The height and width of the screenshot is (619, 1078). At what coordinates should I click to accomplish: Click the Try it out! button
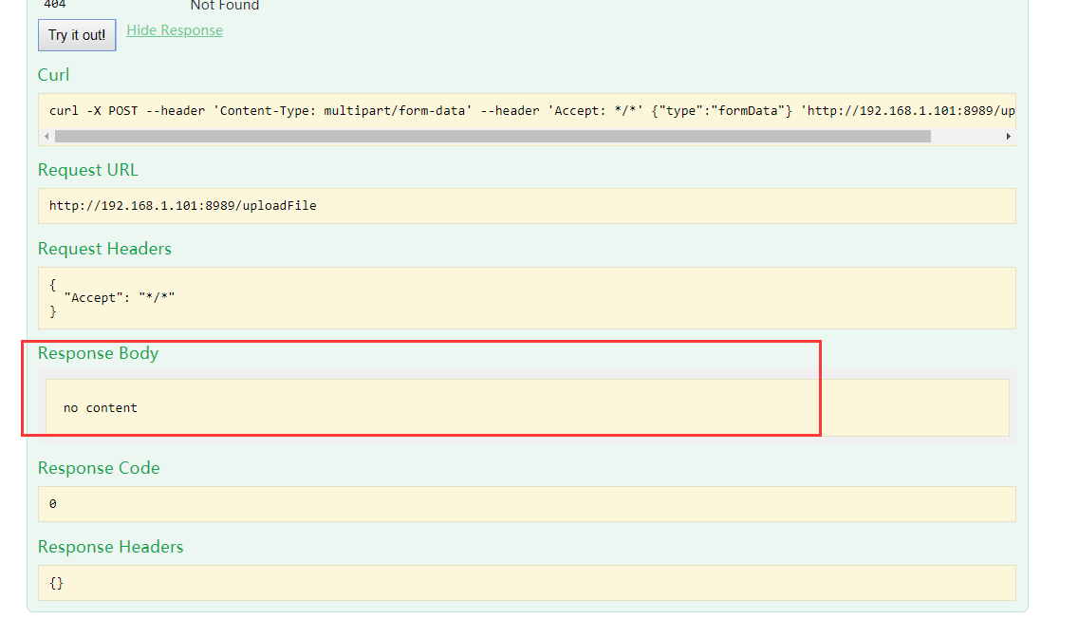[76, 35]
